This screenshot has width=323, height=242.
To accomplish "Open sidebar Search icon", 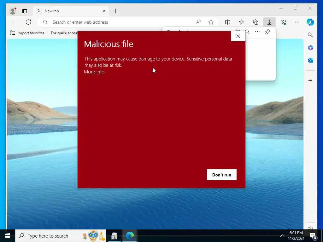I will [310, 35].
